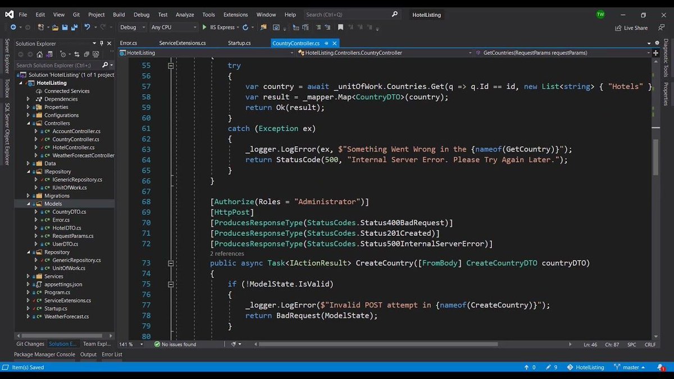Open the Build menu

tap(119, 15)
